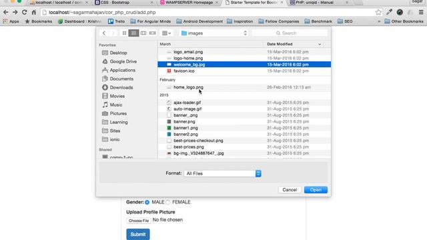Open Music in sidebar
Screen dimensions: 427x240
coord(112,105)
